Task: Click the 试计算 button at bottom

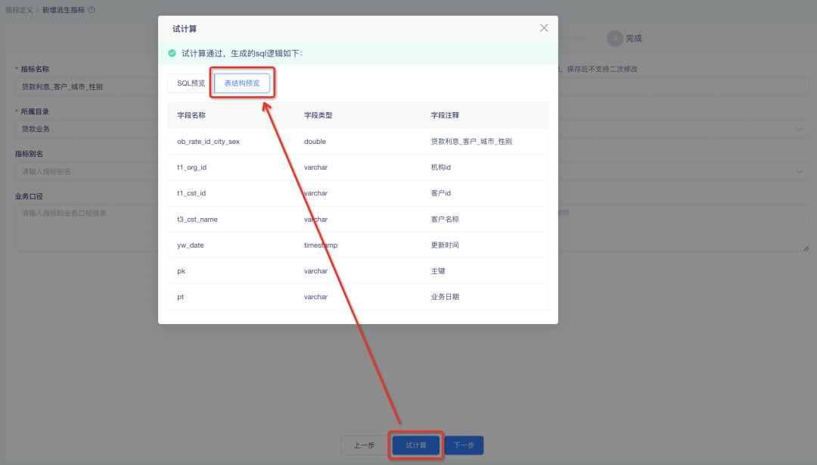Action: [x=415, y=445]
